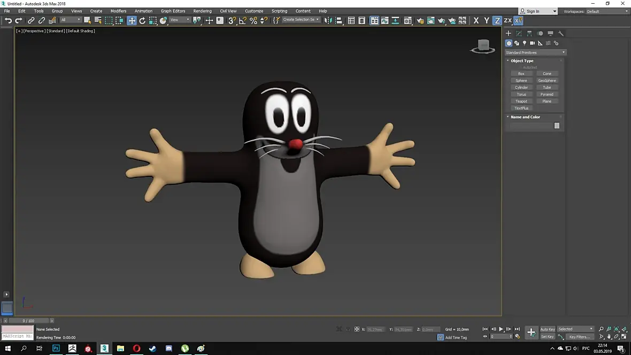
Task: Click the Lights category icon
Action: [525, 43]
